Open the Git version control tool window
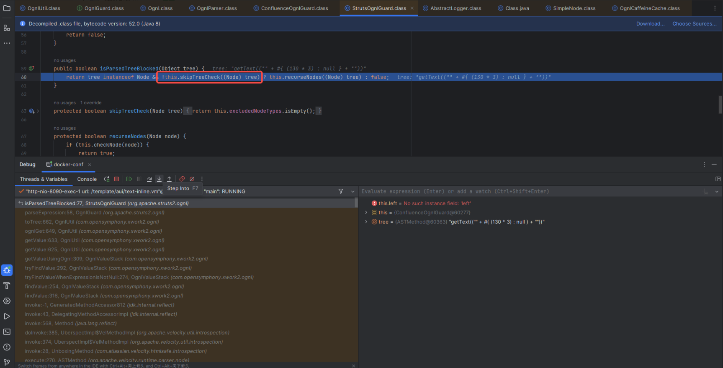Image resolution: width=723 pixels, height=368 pixels. [x=7, y=362]
